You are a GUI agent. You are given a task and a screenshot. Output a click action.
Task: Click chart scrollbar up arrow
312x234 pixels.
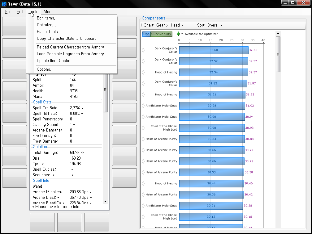click(x=278, y=33)
